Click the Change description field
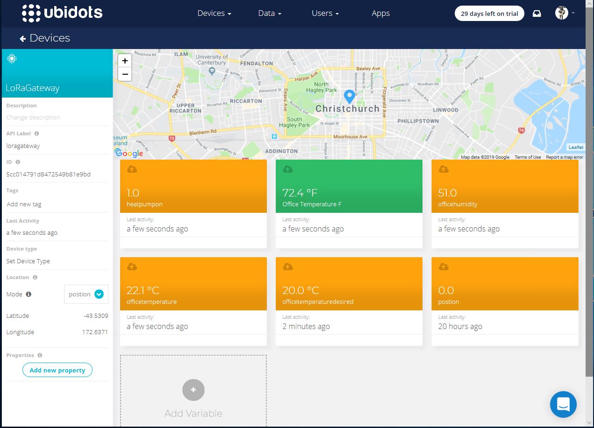This screenshot has height=428, width=594. (x=33, y=118)
